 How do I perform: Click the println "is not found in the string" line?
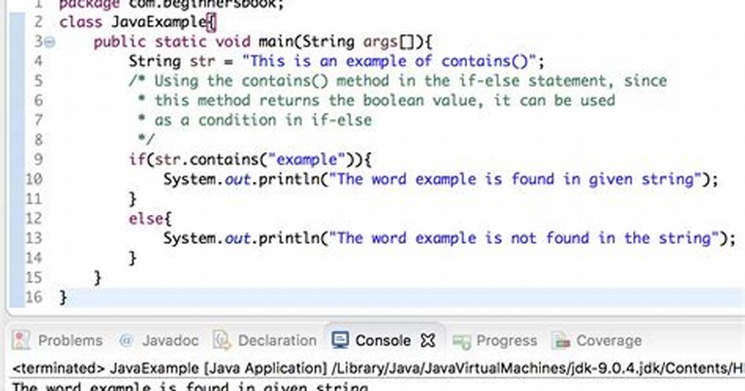(449, 238)
